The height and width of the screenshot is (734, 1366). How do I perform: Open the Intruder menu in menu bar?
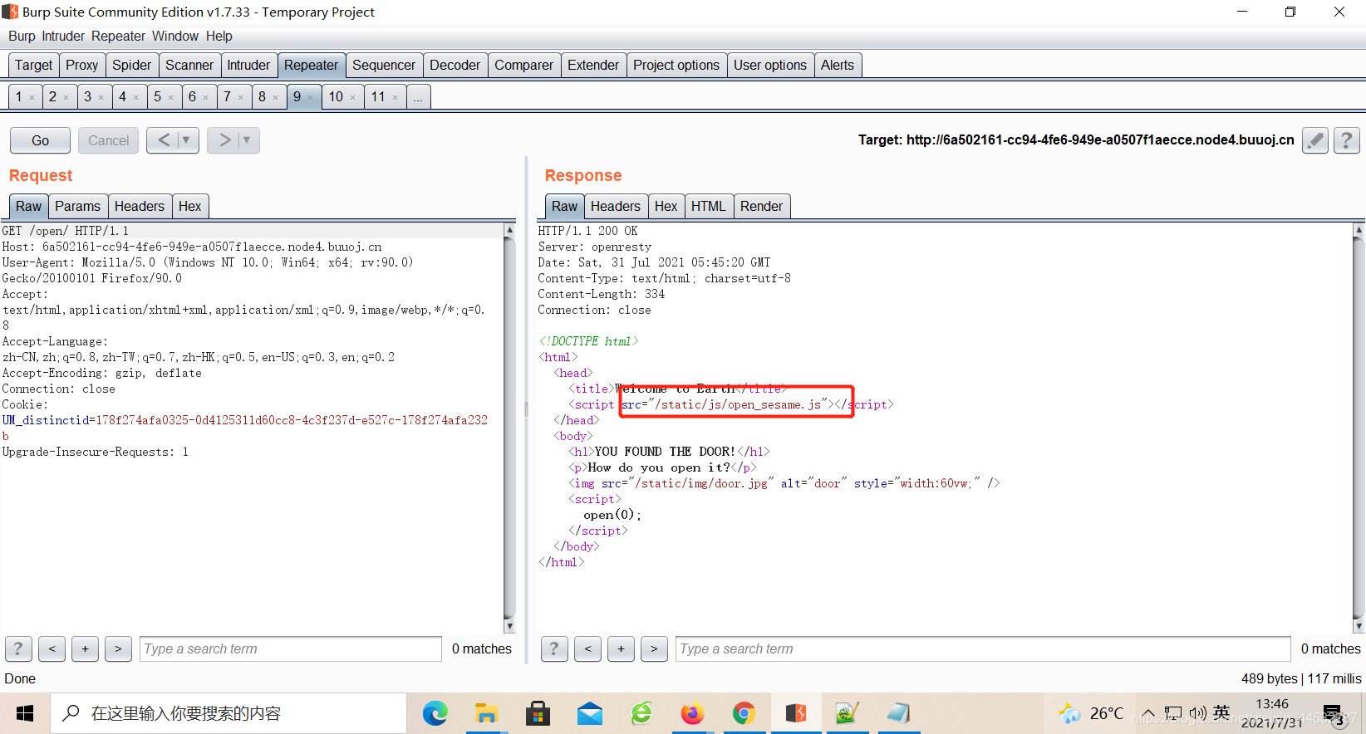pos(63,36)
